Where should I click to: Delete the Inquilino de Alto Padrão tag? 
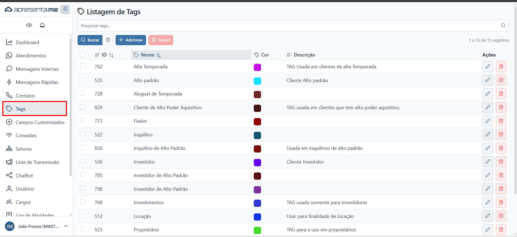[501, 148]
